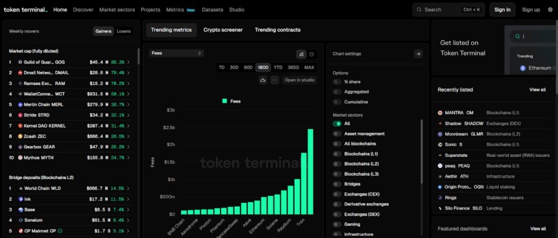Click the Search input field
Viewport: 558px width, 238px height.
coord(449,10)
